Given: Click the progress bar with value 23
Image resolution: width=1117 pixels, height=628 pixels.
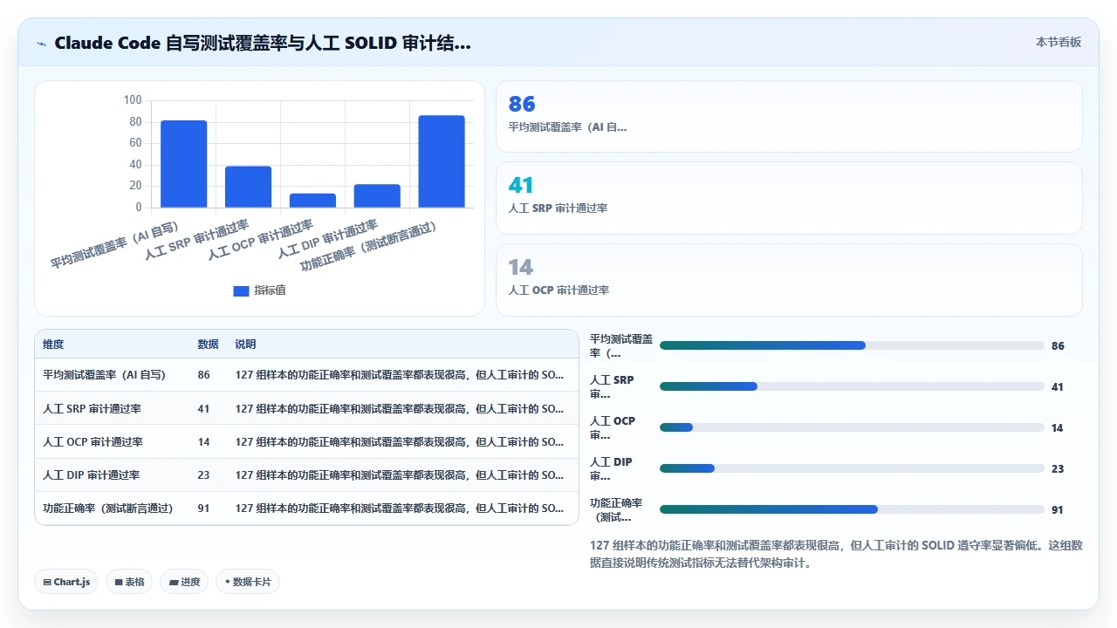Looking at the screenshot, I should click(852, 468).
